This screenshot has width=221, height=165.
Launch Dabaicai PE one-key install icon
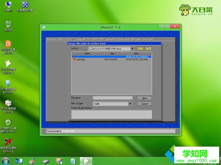click(x=8, y=126)
